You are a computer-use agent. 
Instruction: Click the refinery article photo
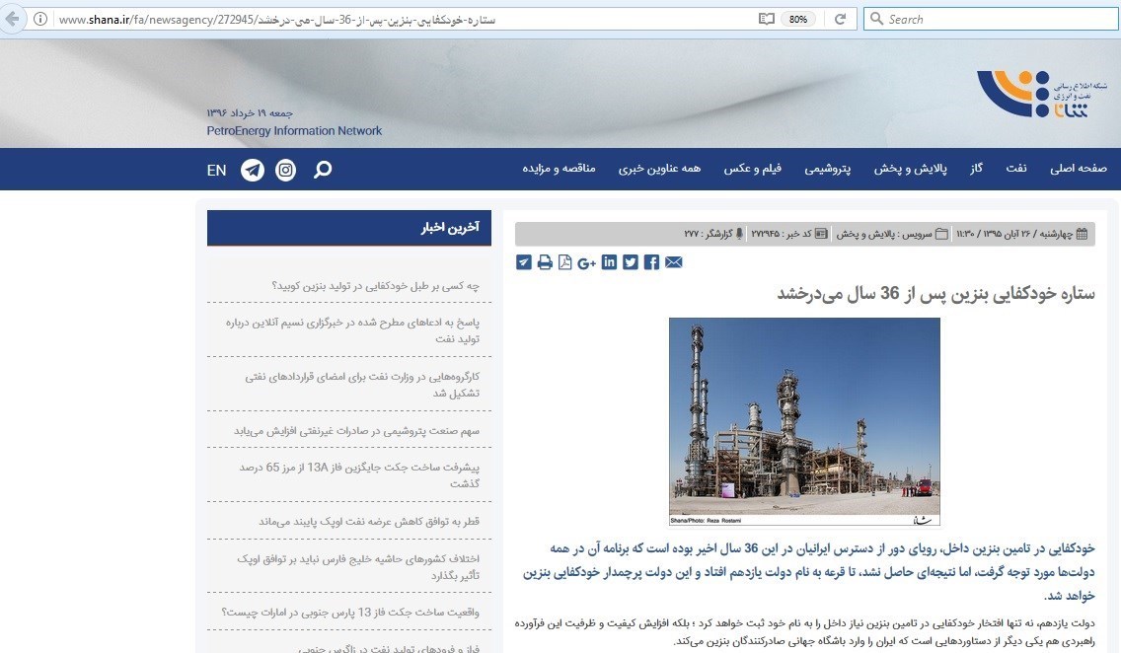(804, 421)
